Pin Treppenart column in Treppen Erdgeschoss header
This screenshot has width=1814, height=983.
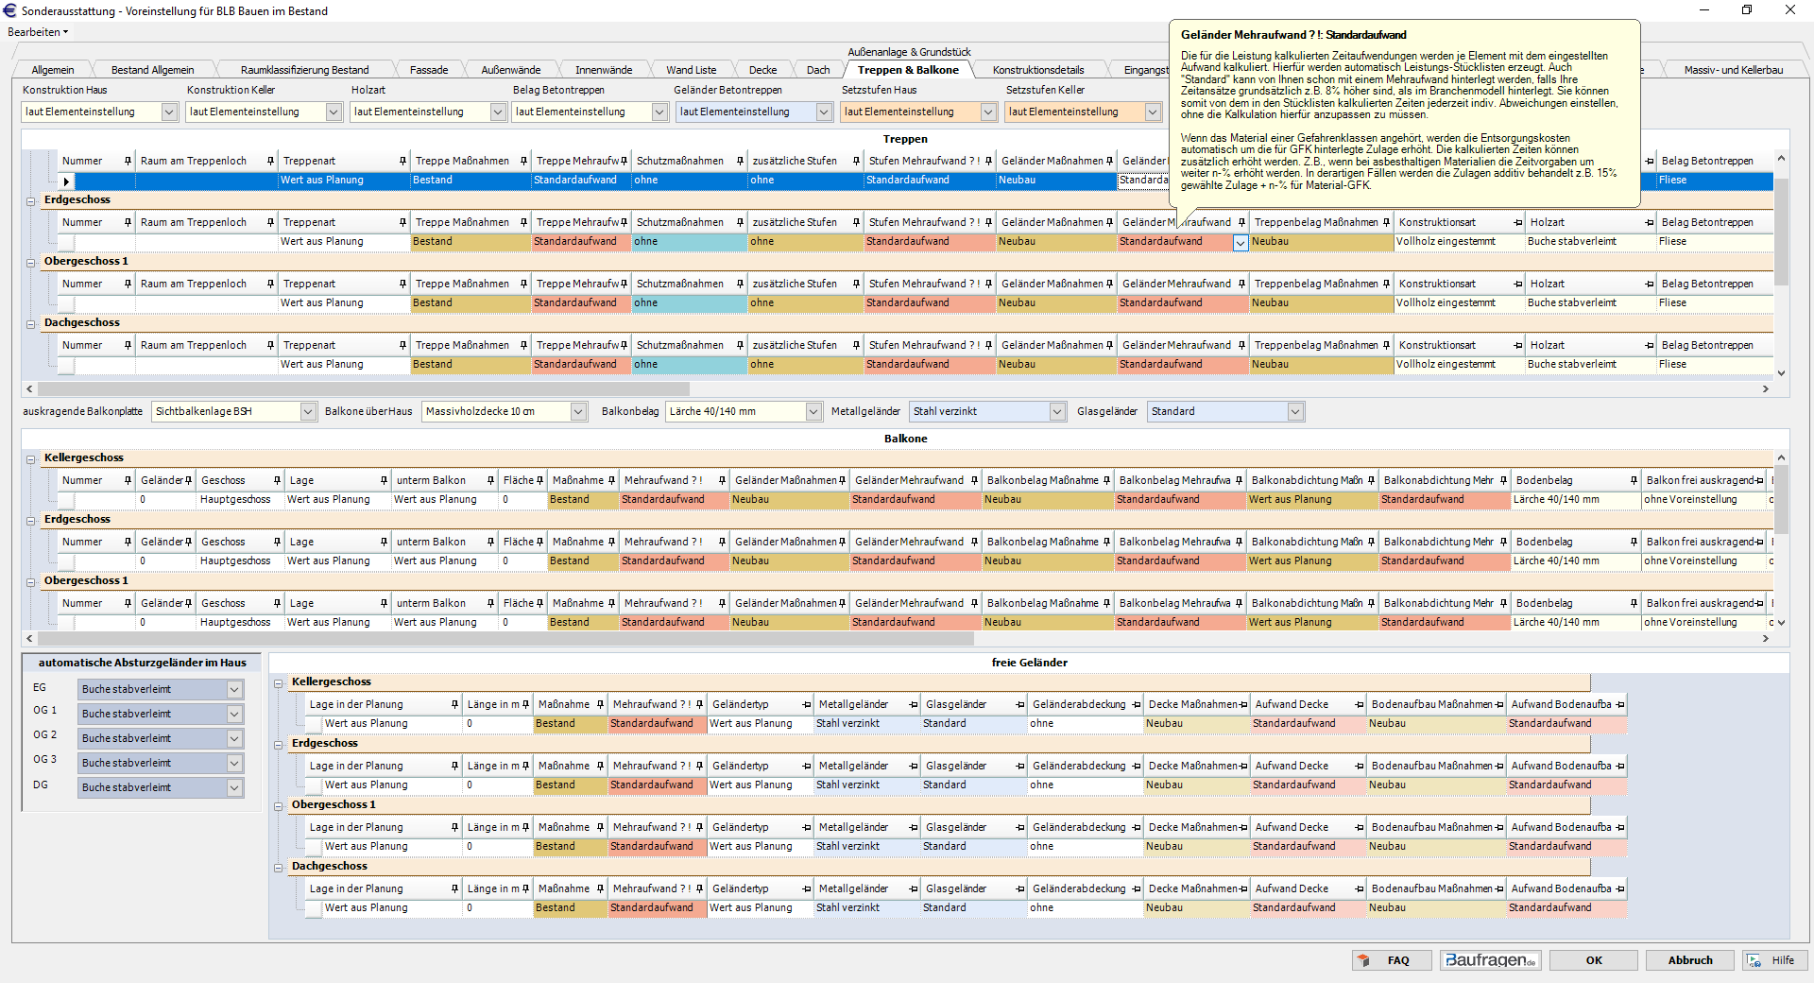pyautogui.click(x=402, y=223)
